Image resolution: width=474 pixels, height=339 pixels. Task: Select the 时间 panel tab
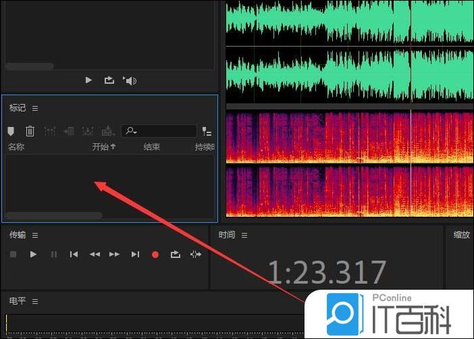click(227, 235)
